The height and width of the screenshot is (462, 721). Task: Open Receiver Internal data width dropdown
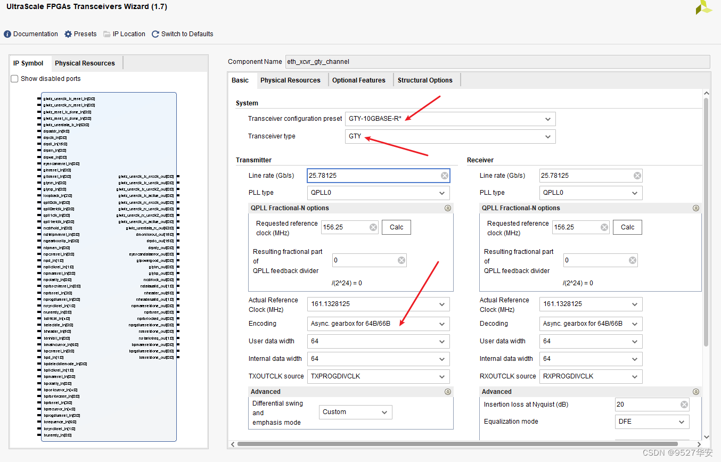click(591, 359)
